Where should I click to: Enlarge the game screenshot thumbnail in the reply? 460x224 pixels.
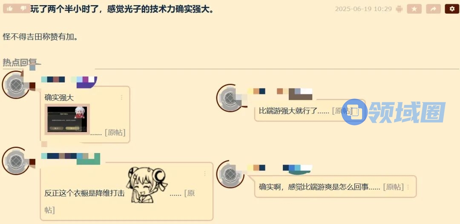tap(67, 119)
